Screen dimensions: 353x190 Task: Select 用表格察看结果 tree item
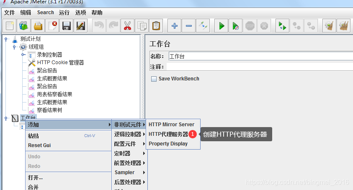[x=54, y=94]
